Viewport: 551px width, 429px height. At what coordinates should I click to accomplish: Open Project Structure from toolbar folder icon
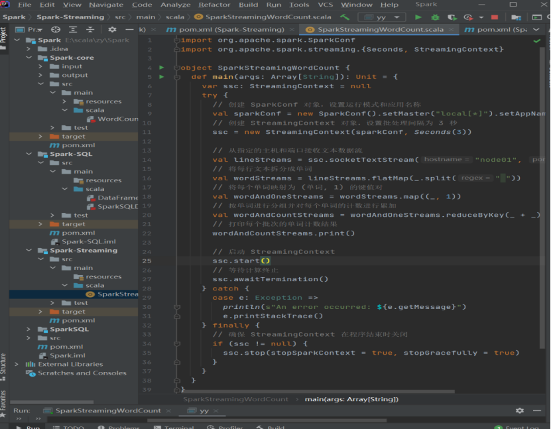pyautogui.click(x=516, y=17)
